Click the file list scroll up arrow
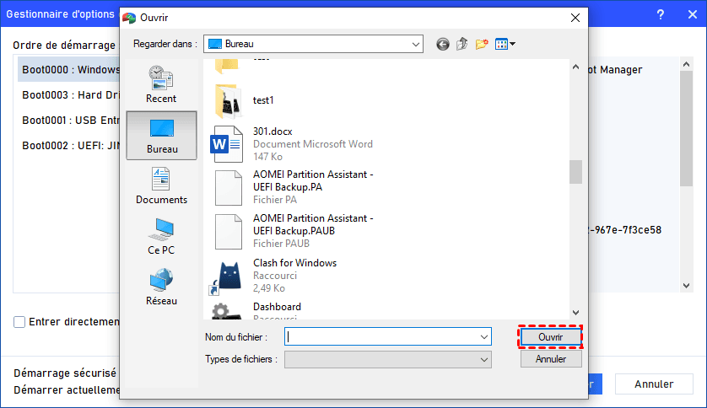 (x=575, y=67)
